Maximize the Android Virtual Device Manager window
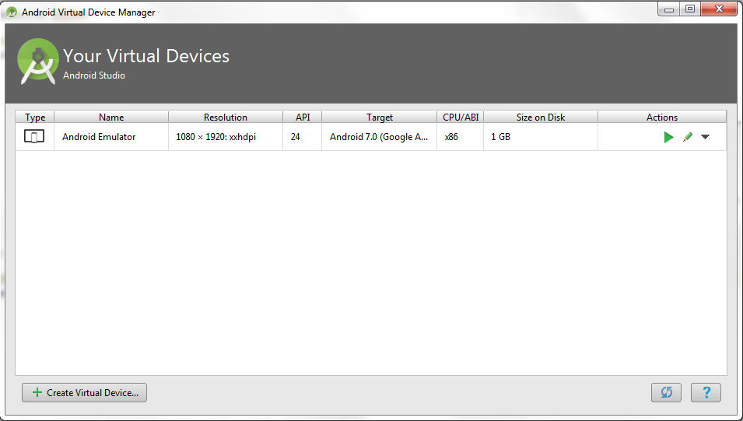 (x=690, y=9)
